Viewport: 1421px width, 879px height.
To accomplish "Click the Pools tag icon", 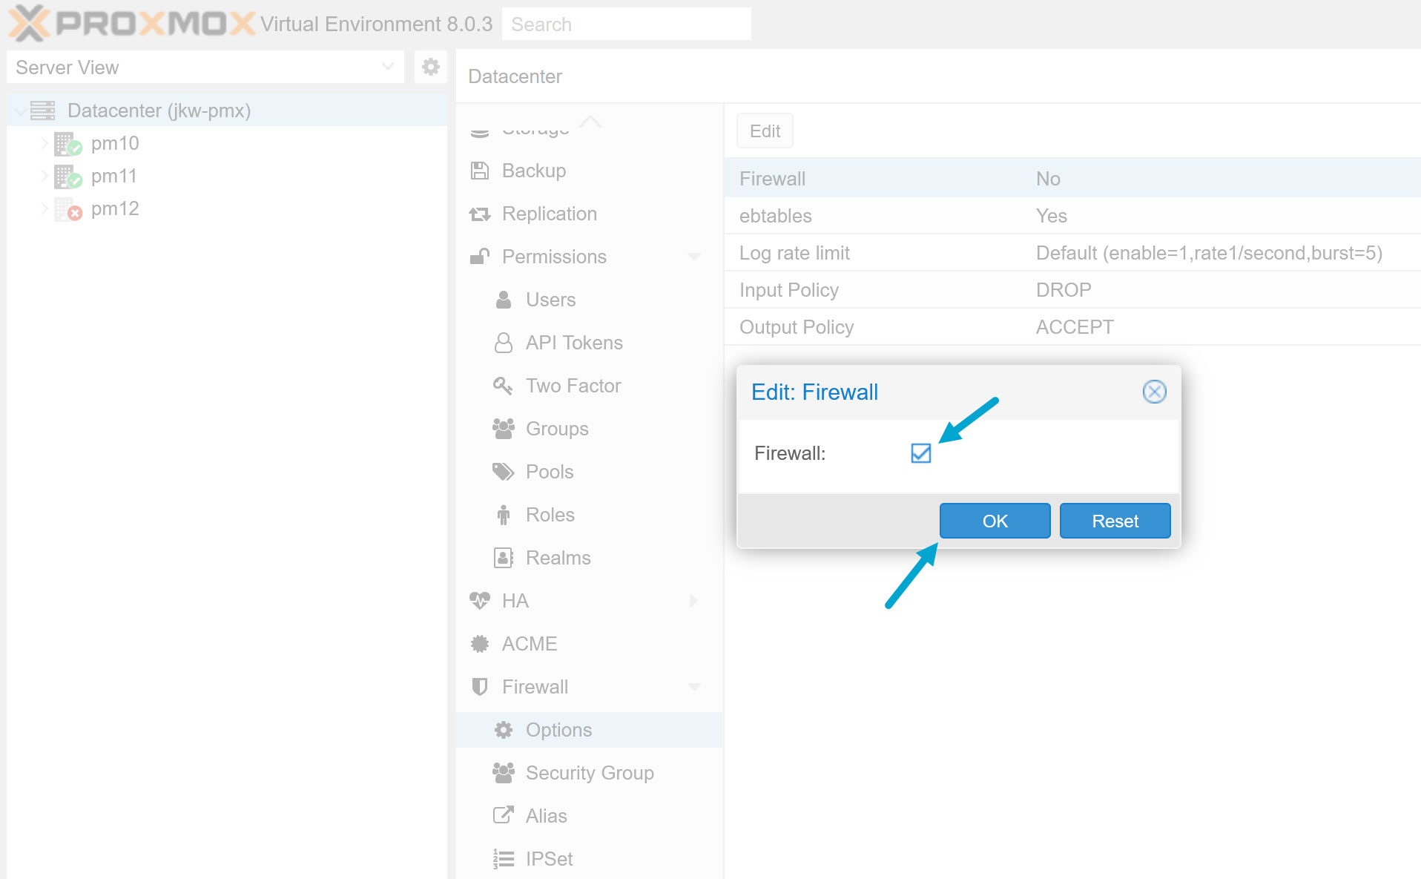I will (504, 471).
